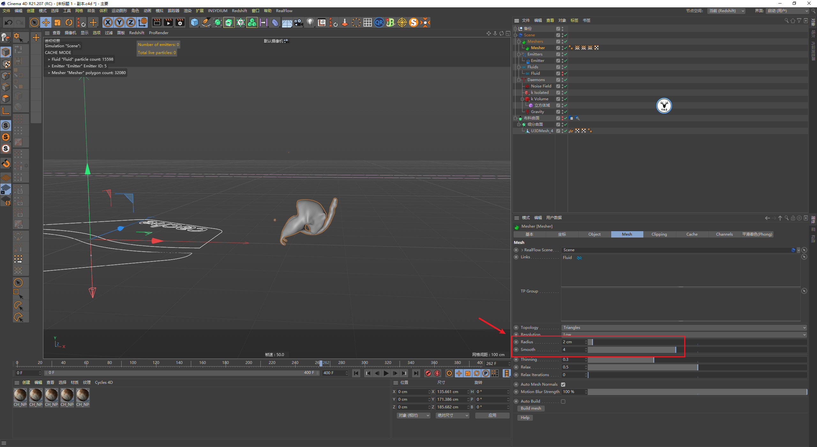Click the record keyframe icon
This screenshot has height=447, width=817.
[x=428, y=373]
